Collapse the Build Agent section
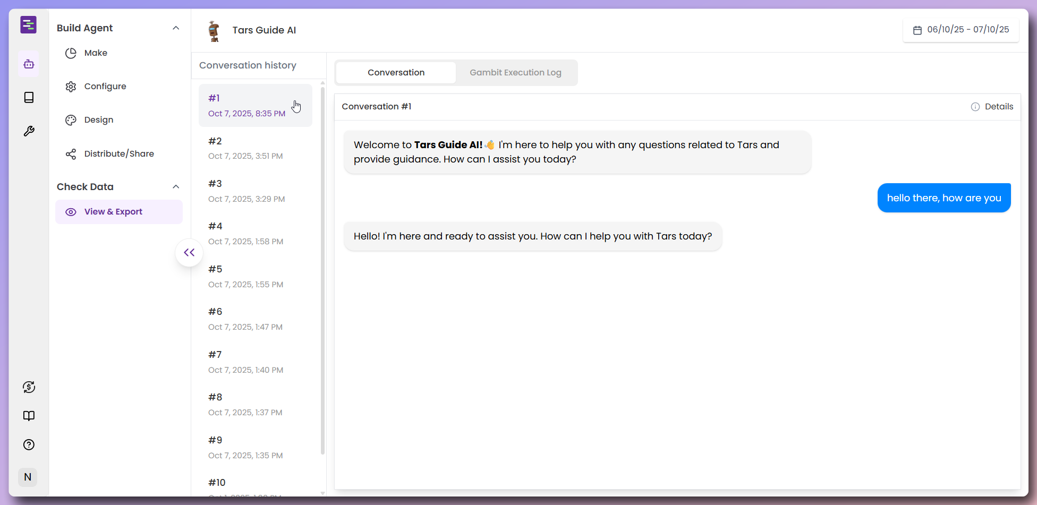 tap(176, 28)
